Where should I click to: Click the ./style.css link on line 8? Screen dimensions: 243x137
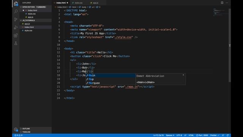[123, 37]
